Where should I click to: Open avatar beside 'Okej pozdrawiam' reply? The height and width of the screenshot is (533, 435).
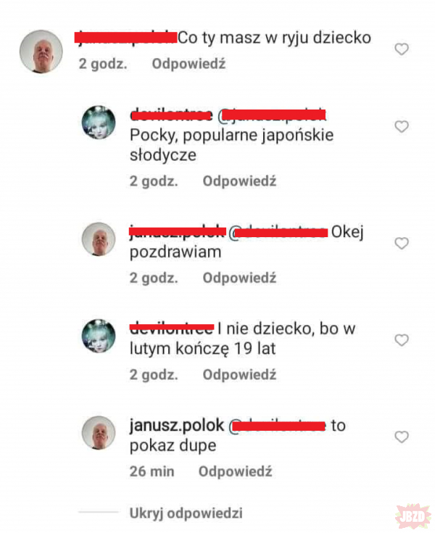pyautogui.click(x=99, y=239)
